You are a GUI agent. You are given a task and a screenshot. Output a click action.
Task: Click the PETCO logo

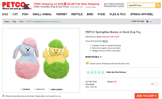17,6
